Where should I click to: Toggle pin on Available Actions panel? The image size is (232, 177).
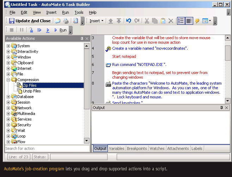(82, 38)
